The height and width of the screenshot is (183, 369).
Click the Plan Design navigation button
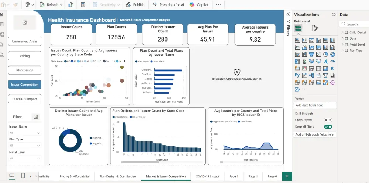pos(25,70)
